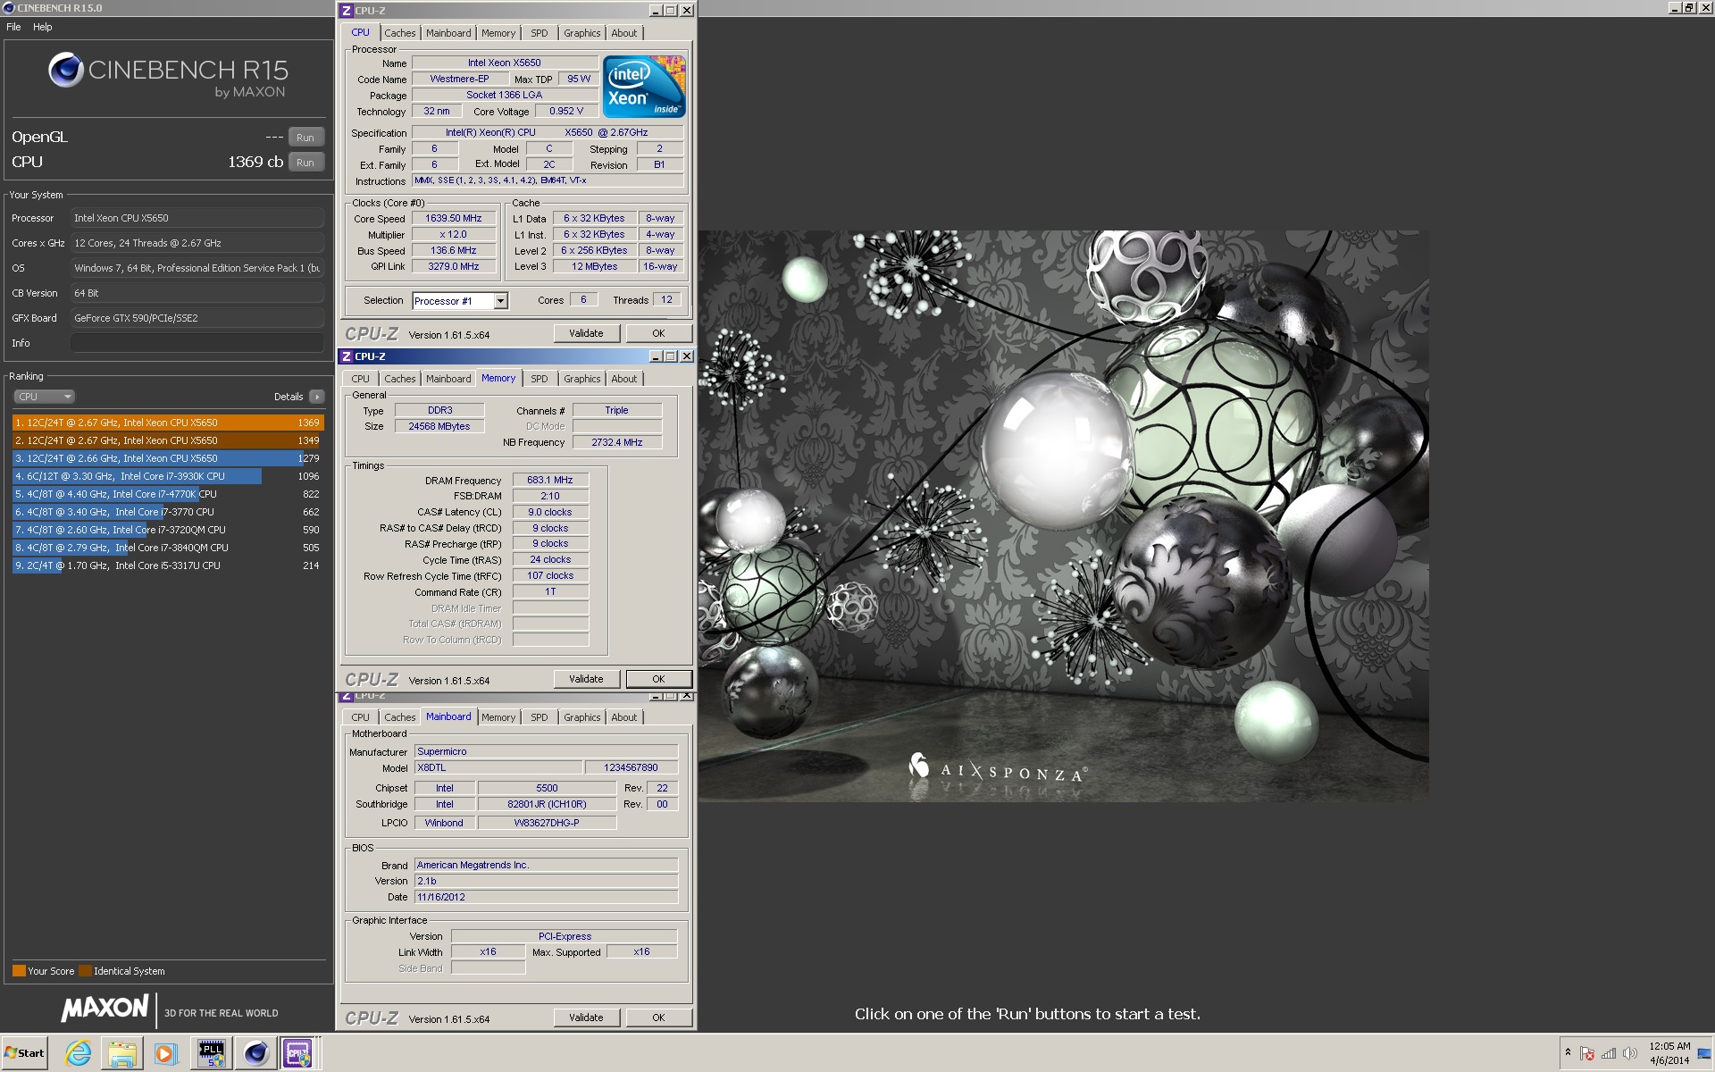This screenshot has width=1715, height=1072.
Task: Run the OpenGL benchmark
Action: (x=305, y=138)
